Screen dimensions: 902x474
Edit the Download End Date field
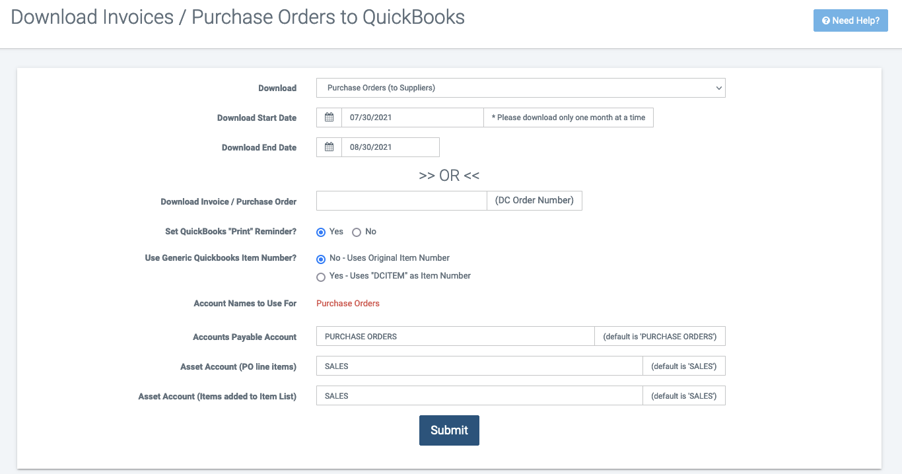tap(390, 147)
